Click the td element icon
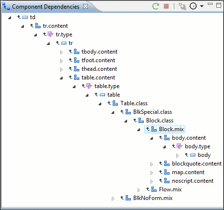This screenshot has width=224, height=210. pyautogui.click(x=25, y=17)
